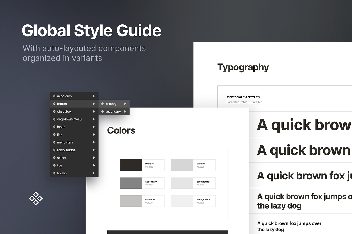Open the arrow next to secondary variant
Screen dimensions: 352x234
click(x=125, y=111)
